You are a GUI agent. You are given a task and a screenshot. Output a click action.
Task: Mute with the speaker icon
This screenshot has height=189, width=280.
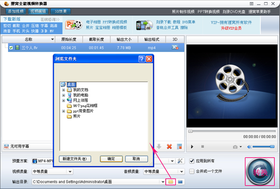pos(249,147)
